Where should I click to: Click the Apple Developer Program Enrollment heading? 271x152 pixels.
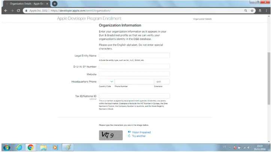click(89, 18)
